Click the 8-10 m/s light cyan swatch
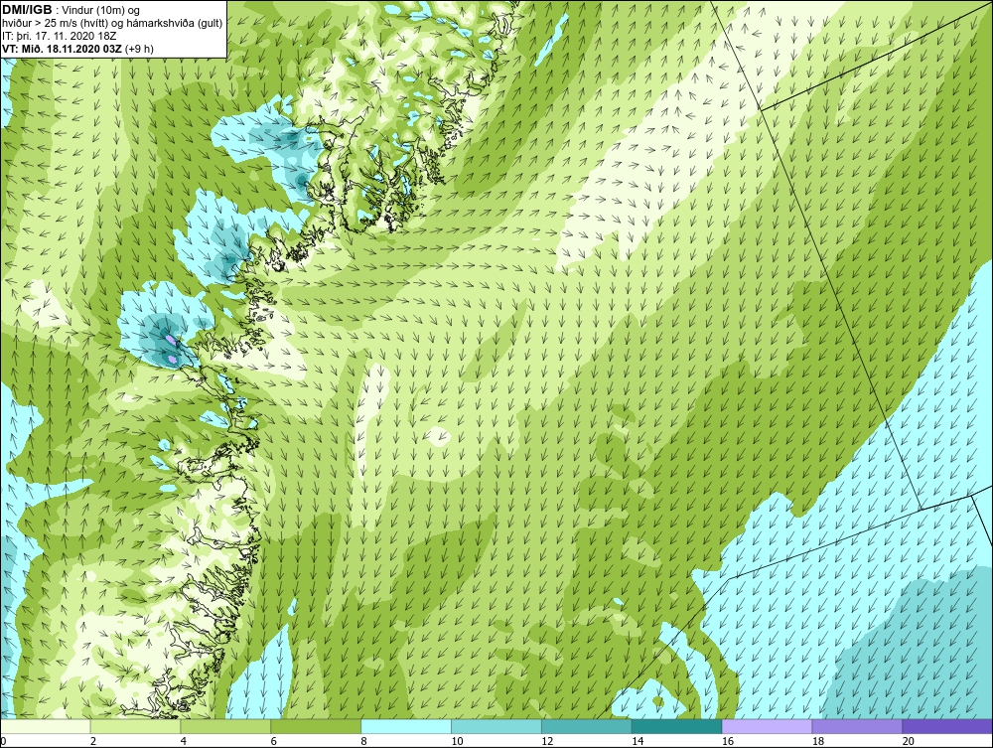993x748 pixels. pos(406,726)
